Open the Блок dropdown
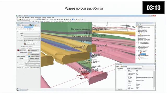The width and height of the screenshot is (167, 94). (32, 36)
